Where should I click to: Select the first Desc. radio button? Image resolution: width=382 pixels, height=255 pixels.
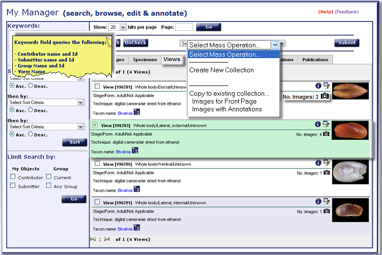(x=30, y=85)
